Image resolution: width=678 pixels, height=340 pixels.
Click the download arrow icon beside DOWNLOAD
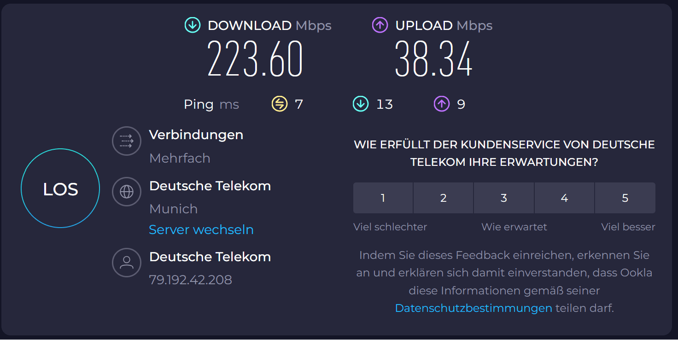click(193, 25)
